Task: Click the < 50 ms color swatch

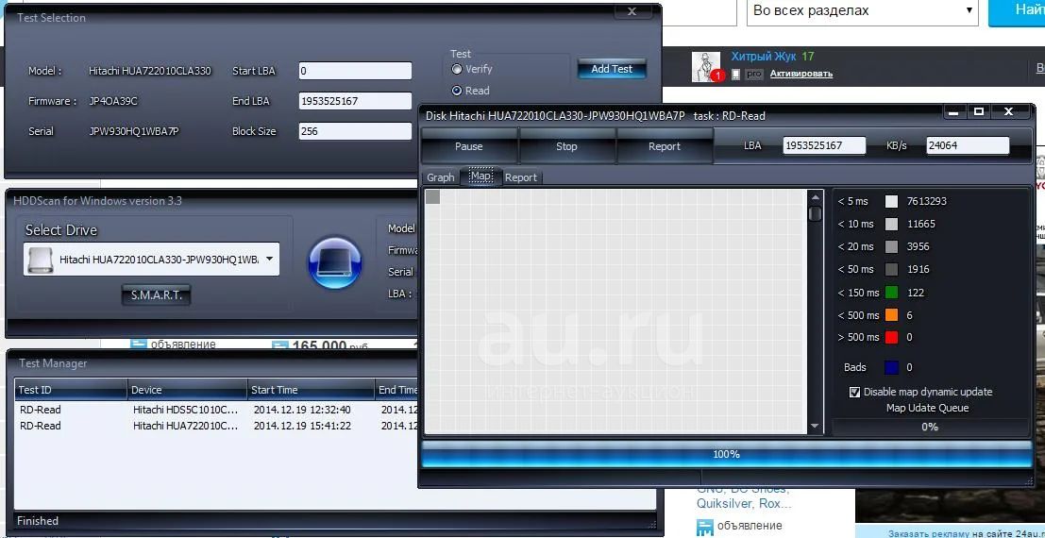Action: click(x=891, y=269)
